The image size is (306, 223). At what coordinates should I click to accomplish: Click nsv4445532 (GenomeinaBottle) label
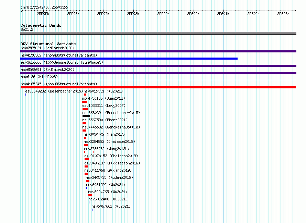click(x=111, y=127)
